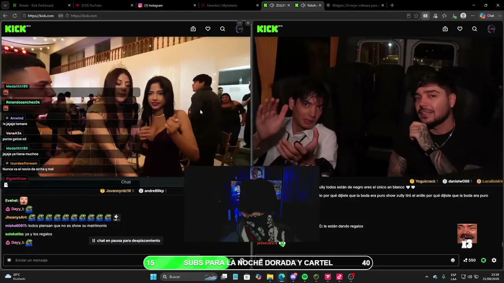Open browser settings and more menu

pyautogui.click(x=472, y=16)
